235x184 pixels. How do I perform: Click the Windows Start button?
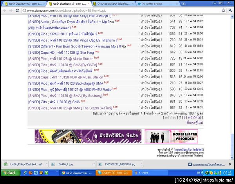10,173
